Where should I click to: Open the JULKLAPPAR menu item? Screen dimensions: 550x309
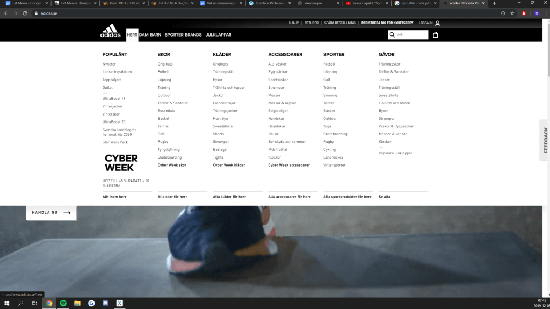tap(218, 35)
